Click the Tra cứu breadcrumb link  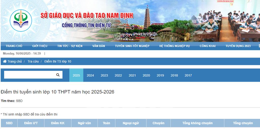click(x=33, y=61)
